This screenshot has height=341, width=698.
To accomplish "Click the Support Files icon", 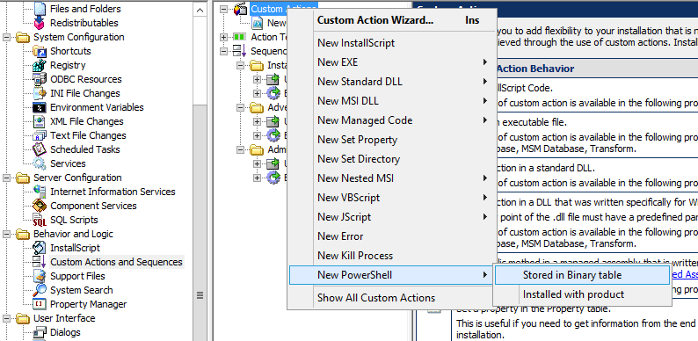I will click(x=40, y=276).
